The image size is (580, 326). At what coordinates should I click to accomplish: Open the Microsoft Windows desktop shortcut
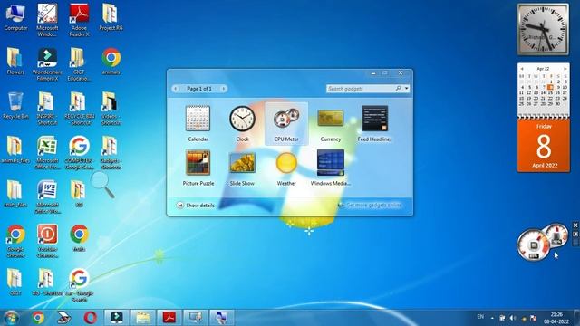(x=47, y=20)
